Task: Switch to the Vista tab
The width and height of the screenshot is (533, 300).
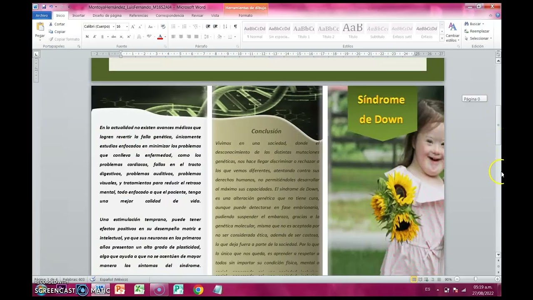Action: (x=215, y=15)
